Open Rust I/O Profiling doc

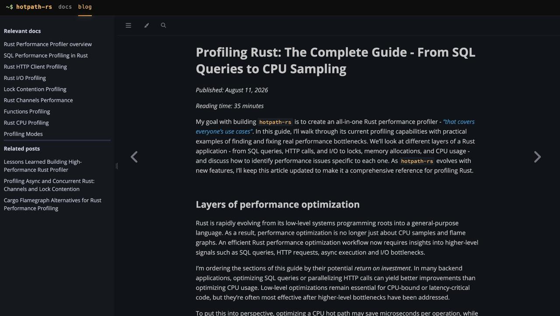[x=24, y=78]
